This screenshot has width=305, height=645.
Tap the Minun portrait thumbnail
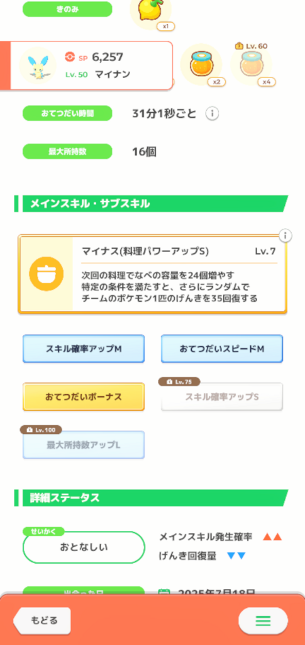(x=37, y=66)
